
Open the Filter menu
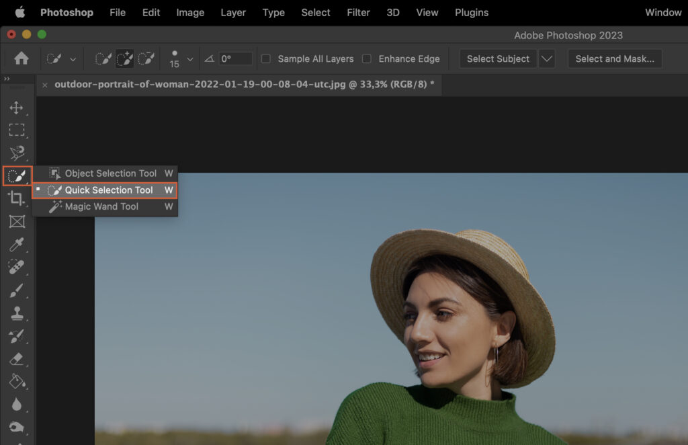pyautogui.click(x=358, y=12)
